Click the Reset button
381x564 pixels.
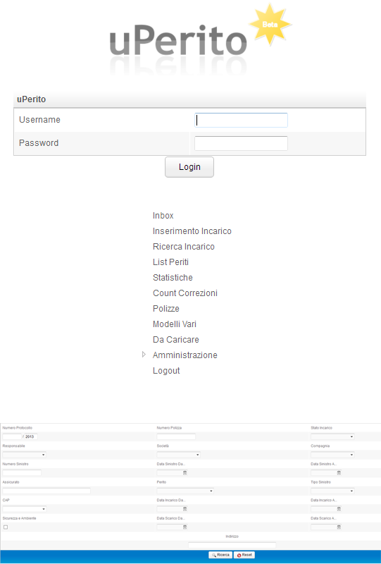[244, 555]
